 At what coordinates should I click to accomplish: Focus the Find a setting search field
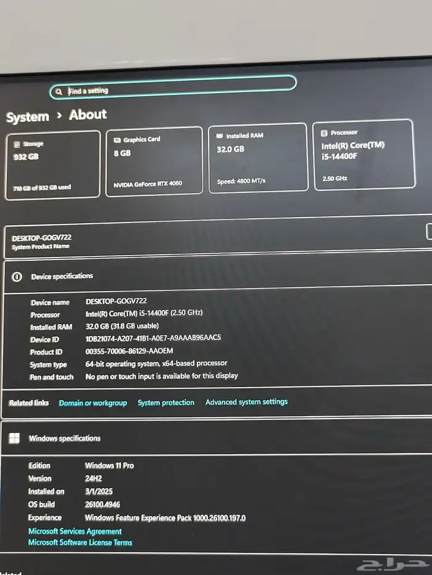point(179,90)
